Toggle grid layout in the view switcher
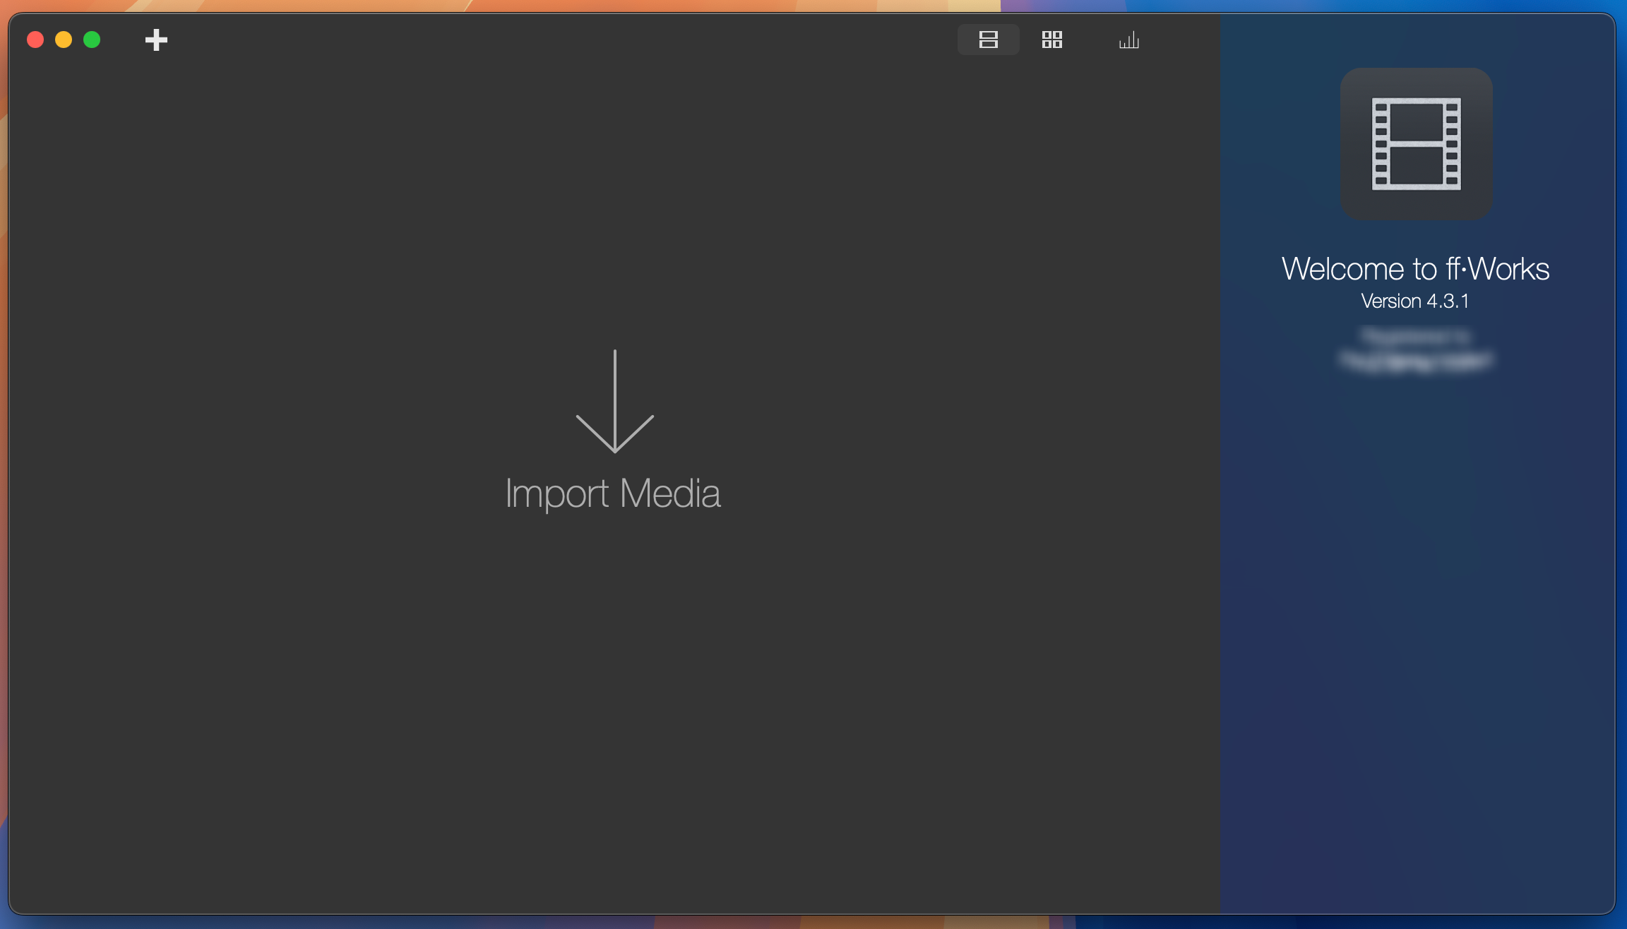The width and height of the screenshot is (1627, 929). [1052, 40]
